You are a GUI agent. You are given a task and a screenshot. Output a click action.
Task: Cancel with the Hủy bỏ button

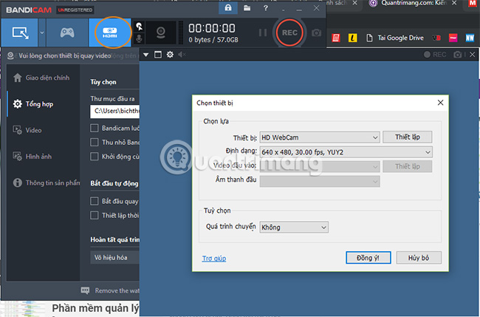click(419, 258)
